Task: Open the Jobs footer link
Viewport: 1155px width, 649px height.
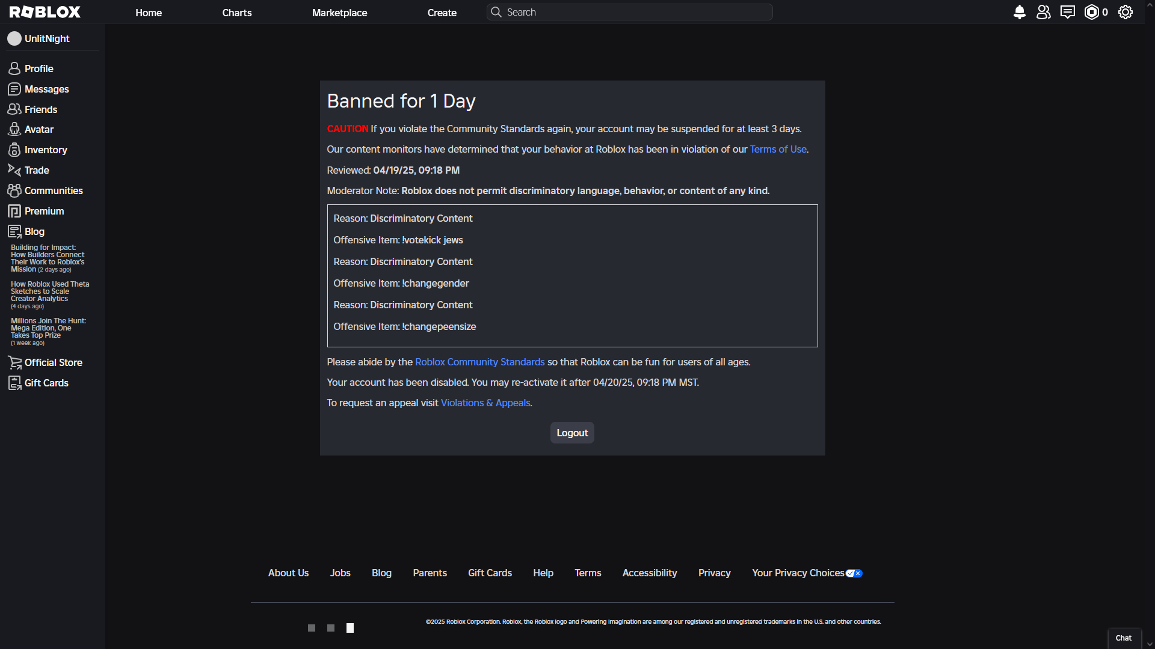Action: click(x=340, y=573)
